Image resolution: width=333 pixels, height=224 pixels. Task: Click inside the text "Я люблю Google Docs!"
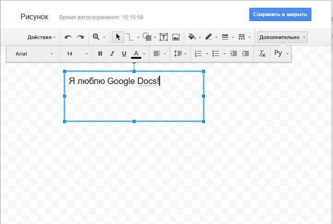coord(114,81)
